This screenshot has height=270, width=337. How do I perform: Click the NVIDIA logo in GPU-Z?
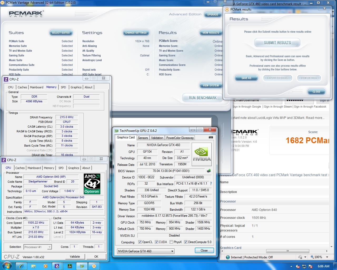click(x=202, y=155)
